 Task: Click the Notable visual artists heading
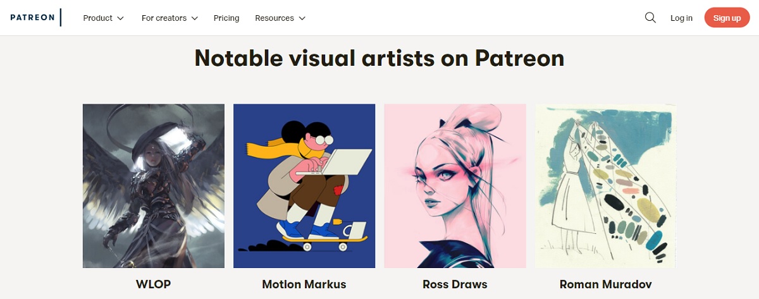tap(379, 58)
